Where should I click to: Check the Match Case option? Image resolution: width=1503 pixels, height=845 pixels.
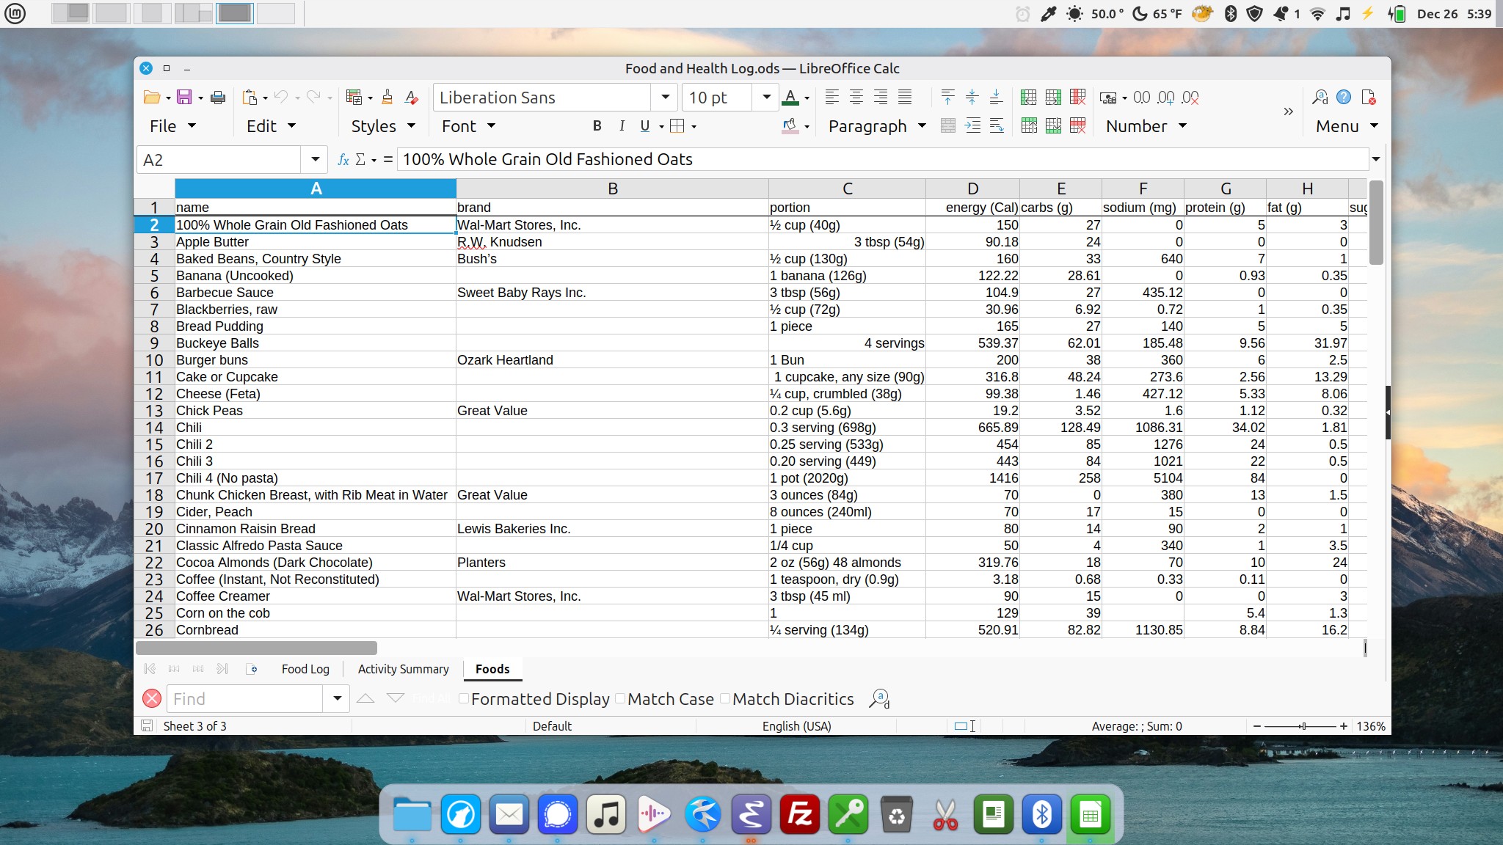620,699
